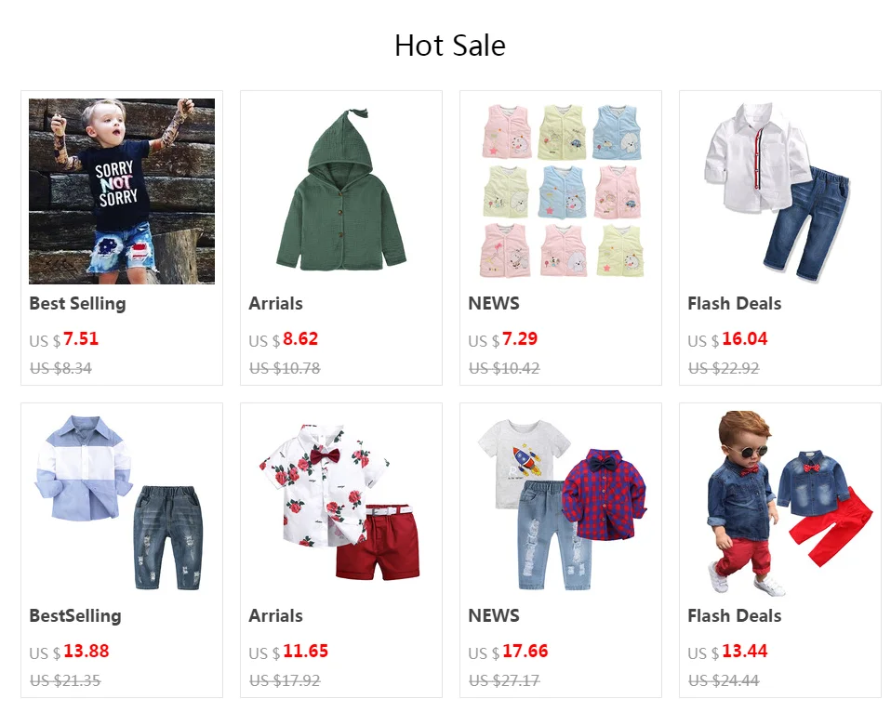Open the blue striped shirt and ripped jeans image

tap(122, 504)
